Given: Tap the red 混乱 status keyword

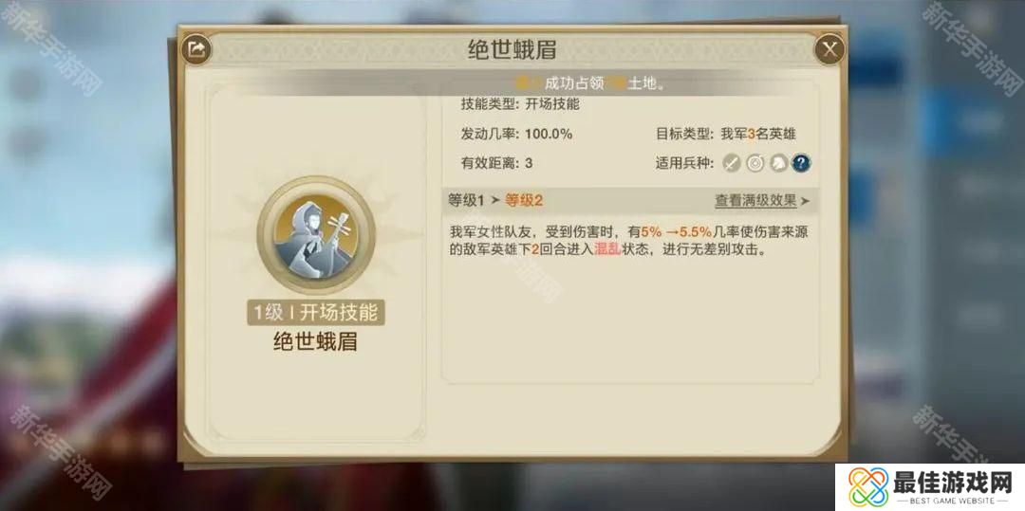Looking at the screenshot, I should point(607,249).
